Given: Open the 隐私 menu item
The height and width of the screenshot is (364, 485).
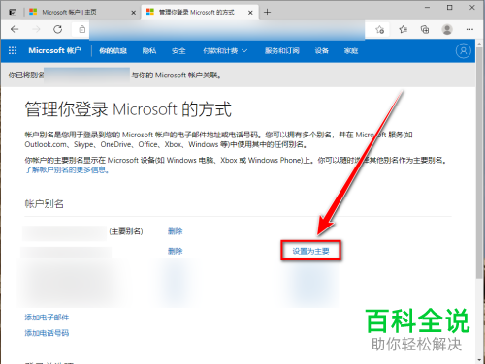Looking at the screenshot, I should (x=149, y=51).
